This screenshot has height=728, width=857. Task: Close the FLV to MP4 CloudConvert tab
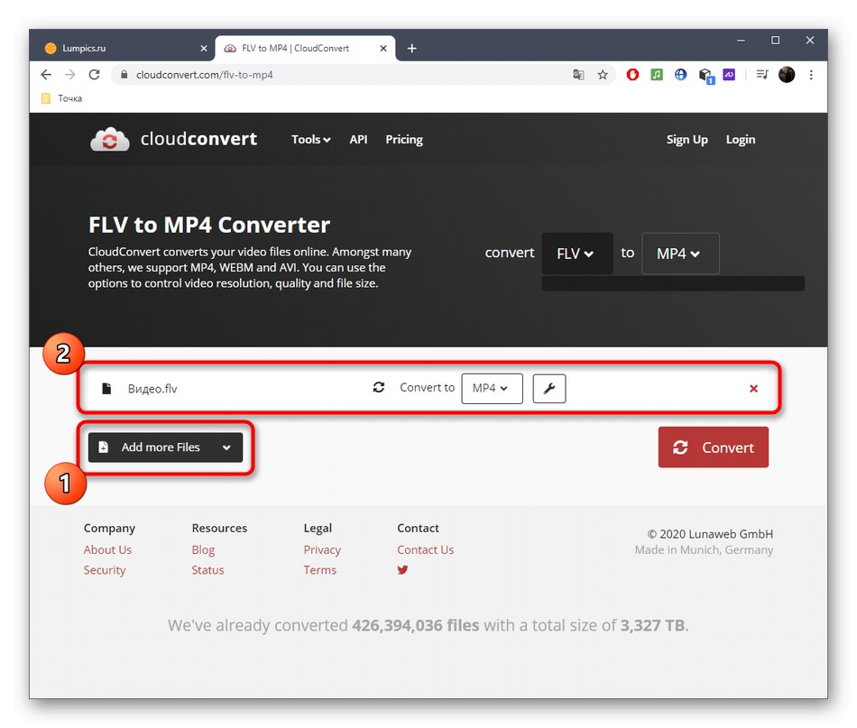[383, 49]
